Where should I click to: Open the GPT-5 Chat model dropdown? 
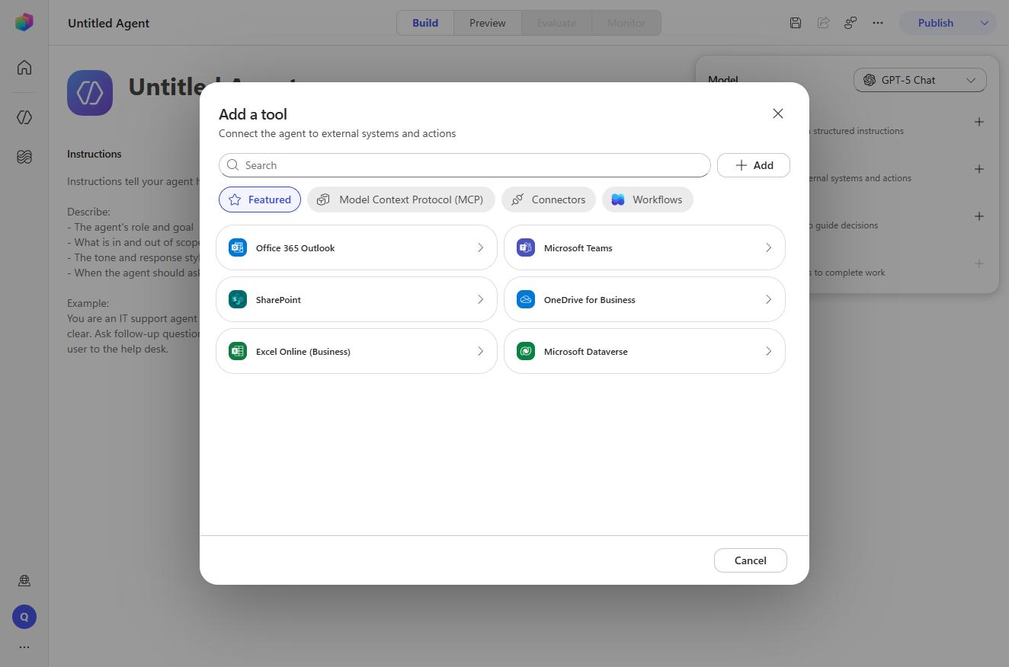tap(920, 80)
